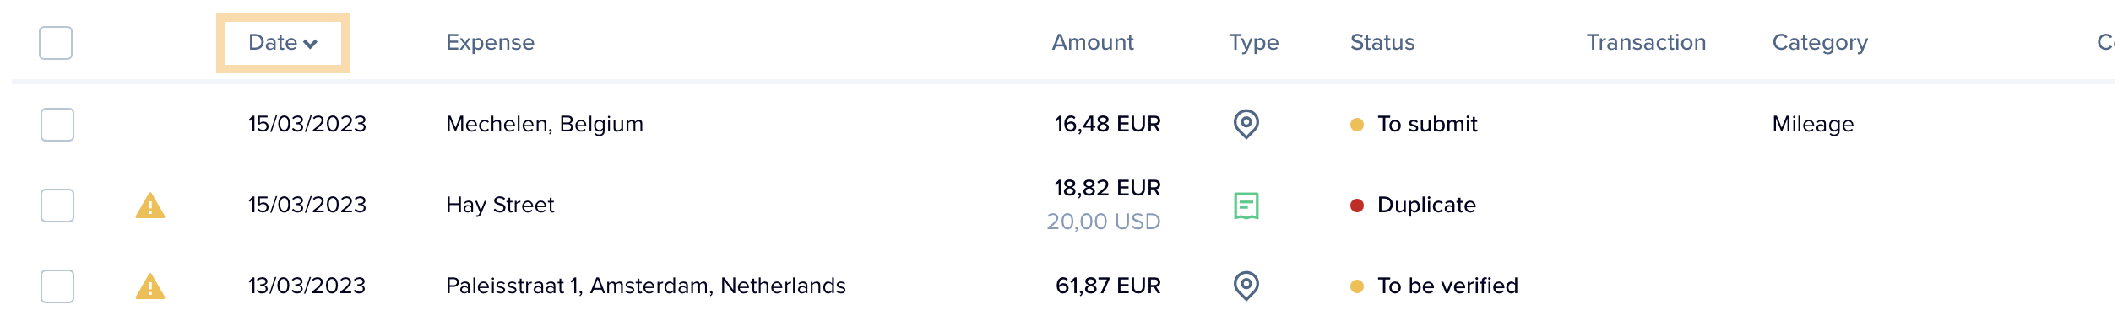This screenshot has width=2123, height=310.
Task: Sort by Date column header arrow
Action: [x=310, y=44]
